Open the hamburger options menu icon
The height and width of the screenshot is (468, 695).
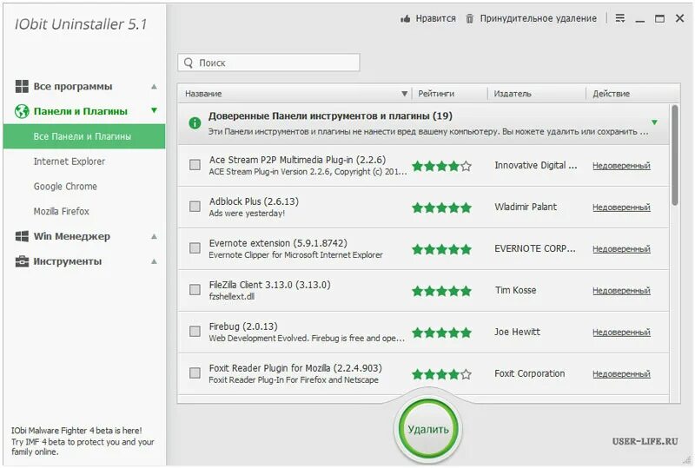point(620,18)
